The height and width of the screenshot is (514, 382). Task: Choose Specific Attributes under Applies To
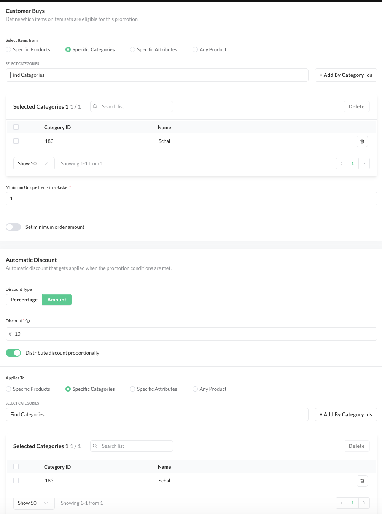point(132,389)
